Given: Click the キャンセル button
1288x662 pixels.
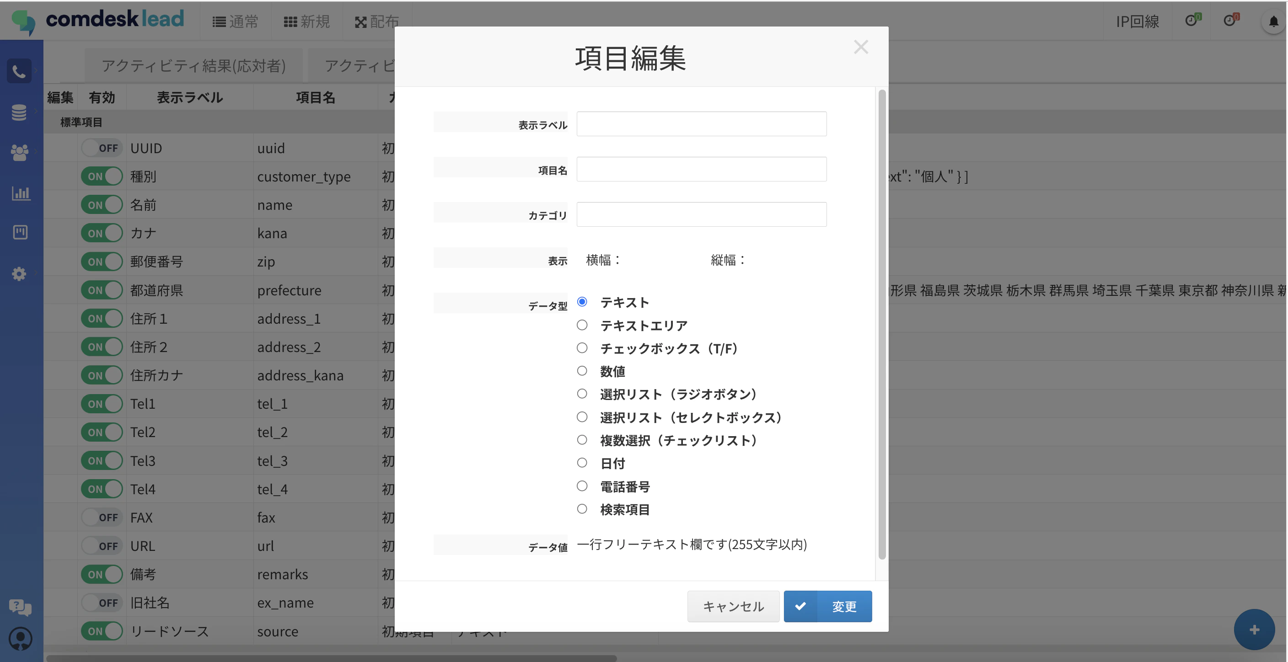Looking at the screenshot, I should click(x=733, y=606).
